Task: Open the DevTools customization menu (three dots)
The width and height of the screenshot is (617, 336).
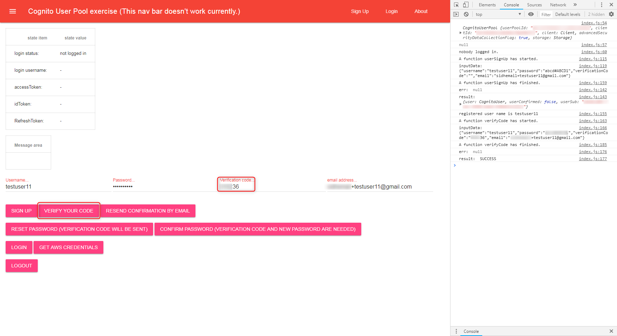Action: coord(602,5)
